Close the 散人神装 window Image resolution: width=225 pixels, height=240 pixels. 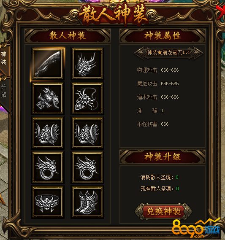[x=221, y=11]
